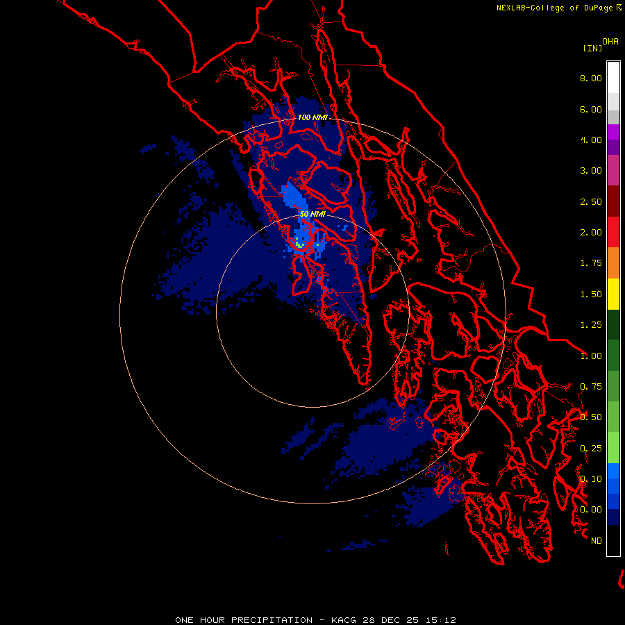The width and height of the screenshot is (625, 625).
Task: Pick the white swatch at legend top
Action: point(613,78)
